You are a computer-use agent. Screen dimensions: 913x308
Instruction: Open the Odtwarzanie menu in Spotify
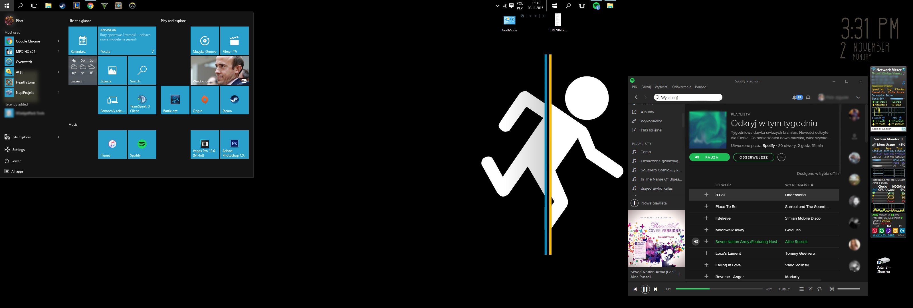pyautogui.click(x=682, y=87)
